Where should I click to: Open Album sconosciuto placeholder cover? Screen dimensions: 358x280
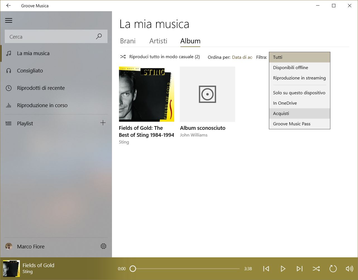(207, 94)
